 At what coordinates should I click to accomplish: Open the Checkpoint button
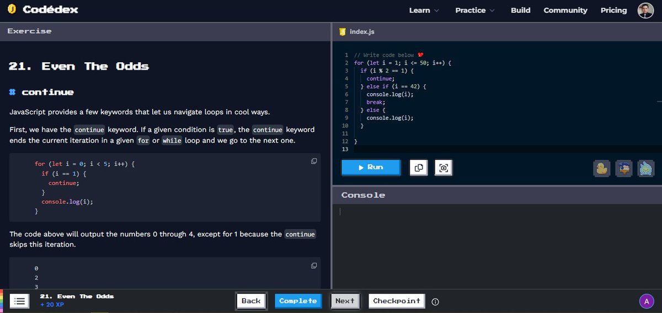[x=397, y=301]
